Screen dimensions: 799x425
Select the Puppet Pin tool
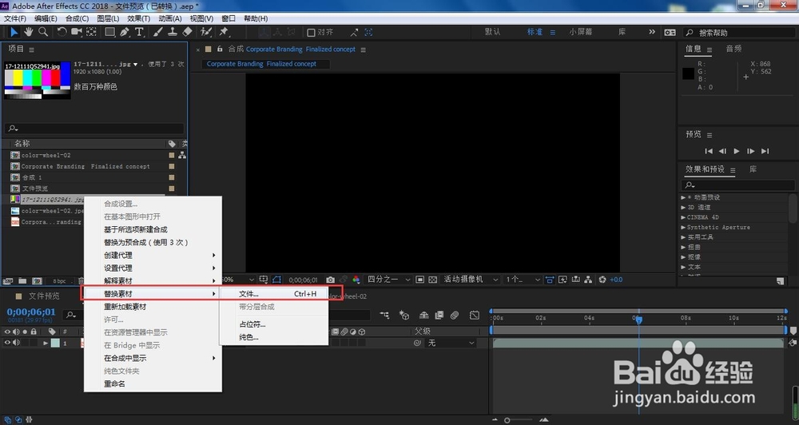point(224,32)
